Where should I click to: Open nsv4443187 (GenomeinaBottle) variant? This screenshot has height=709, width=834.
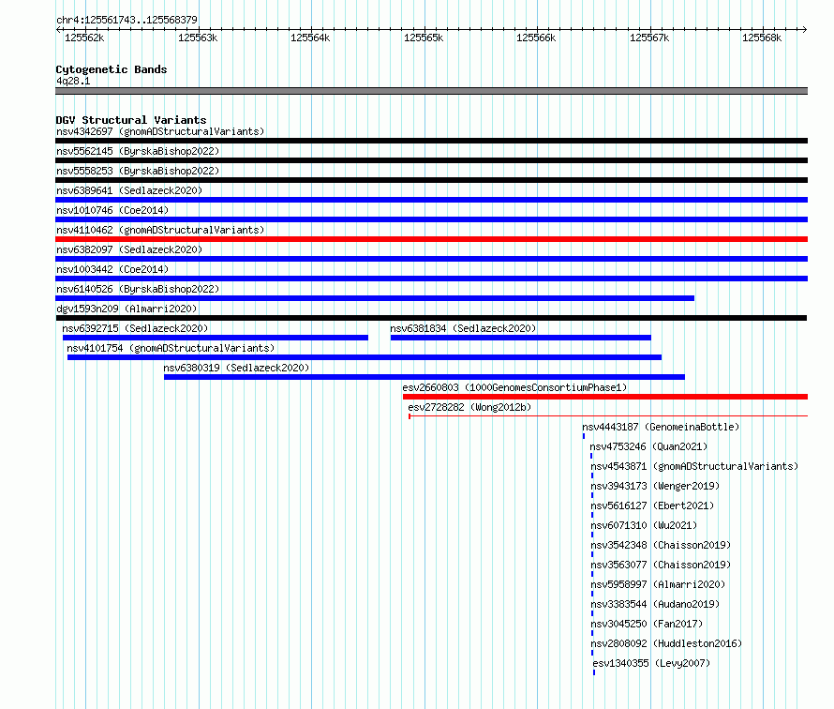[x=661, y=427]
